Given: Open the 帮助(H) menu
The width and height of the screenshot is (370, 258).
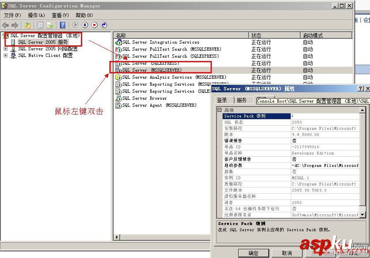Looking at the screenshot, I should coord(84,15).
